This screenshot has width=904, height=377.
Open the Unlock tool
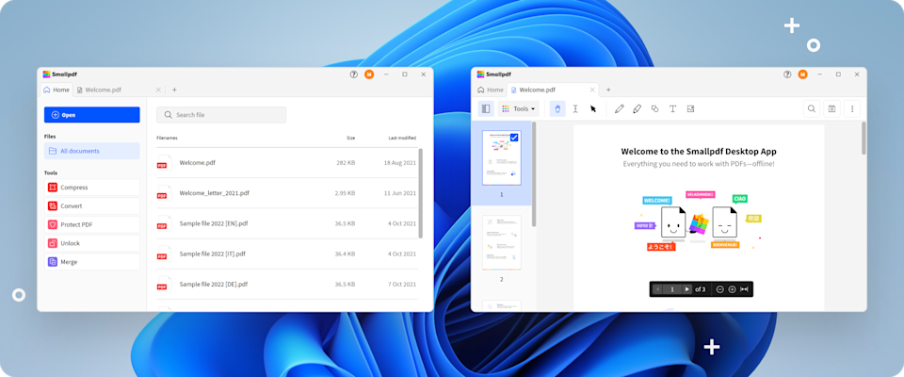tap(91, 243)
